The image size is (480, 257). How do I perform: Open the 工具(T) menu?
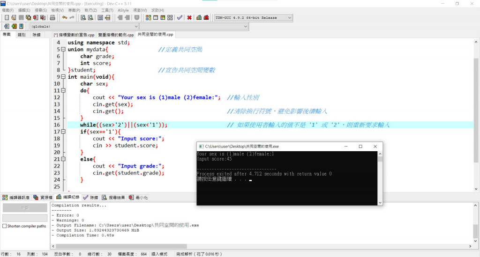click(x=107, y=10)
